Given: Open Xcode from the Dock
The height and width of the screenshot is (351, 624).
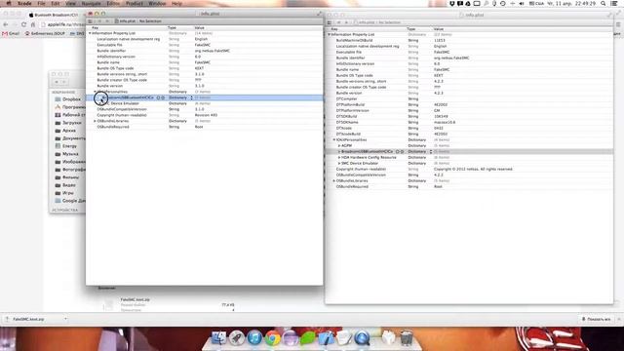Looking at the screenshot, I should click(326, 338).
